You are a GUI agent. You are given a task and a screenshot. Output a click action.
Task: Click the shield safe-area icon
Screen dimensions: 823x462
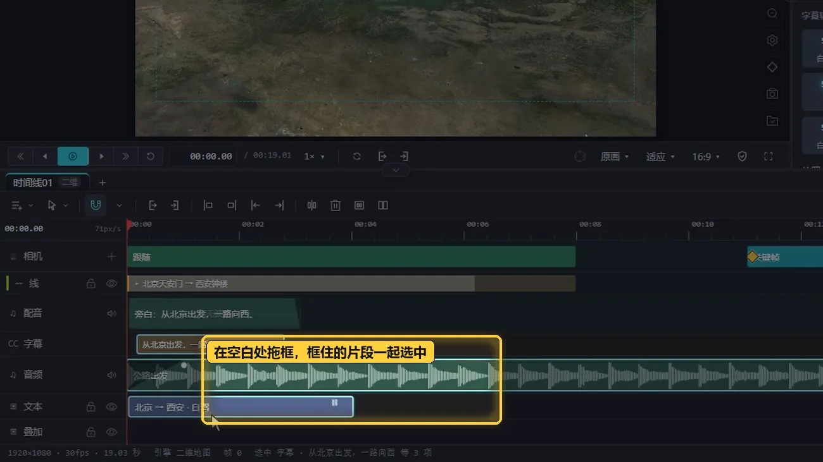click(743, 156)
